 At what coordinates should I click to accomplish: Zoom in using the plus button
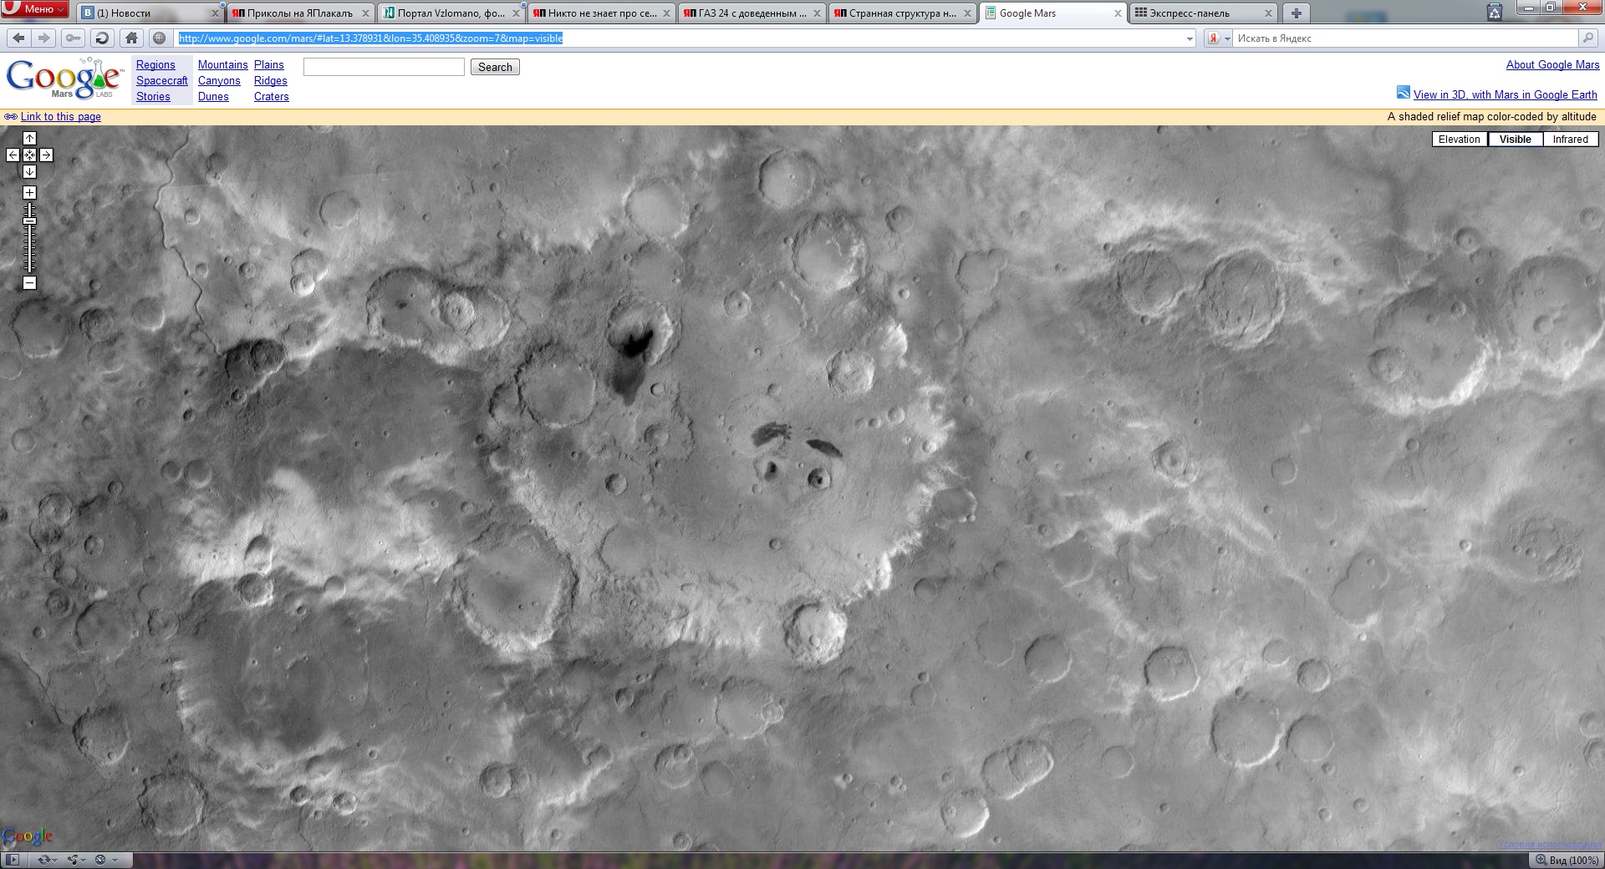[29, 193]
